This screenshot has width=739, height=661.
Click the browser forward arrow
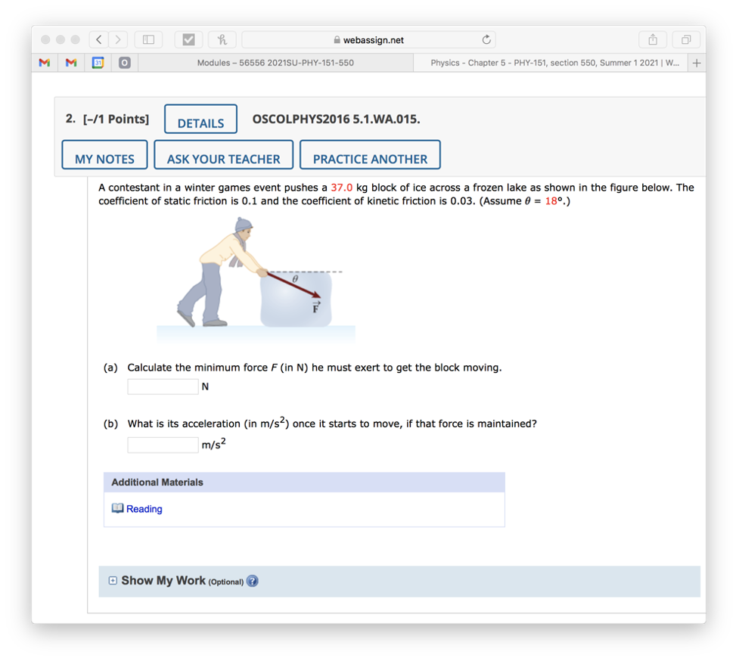click(118, 39)
